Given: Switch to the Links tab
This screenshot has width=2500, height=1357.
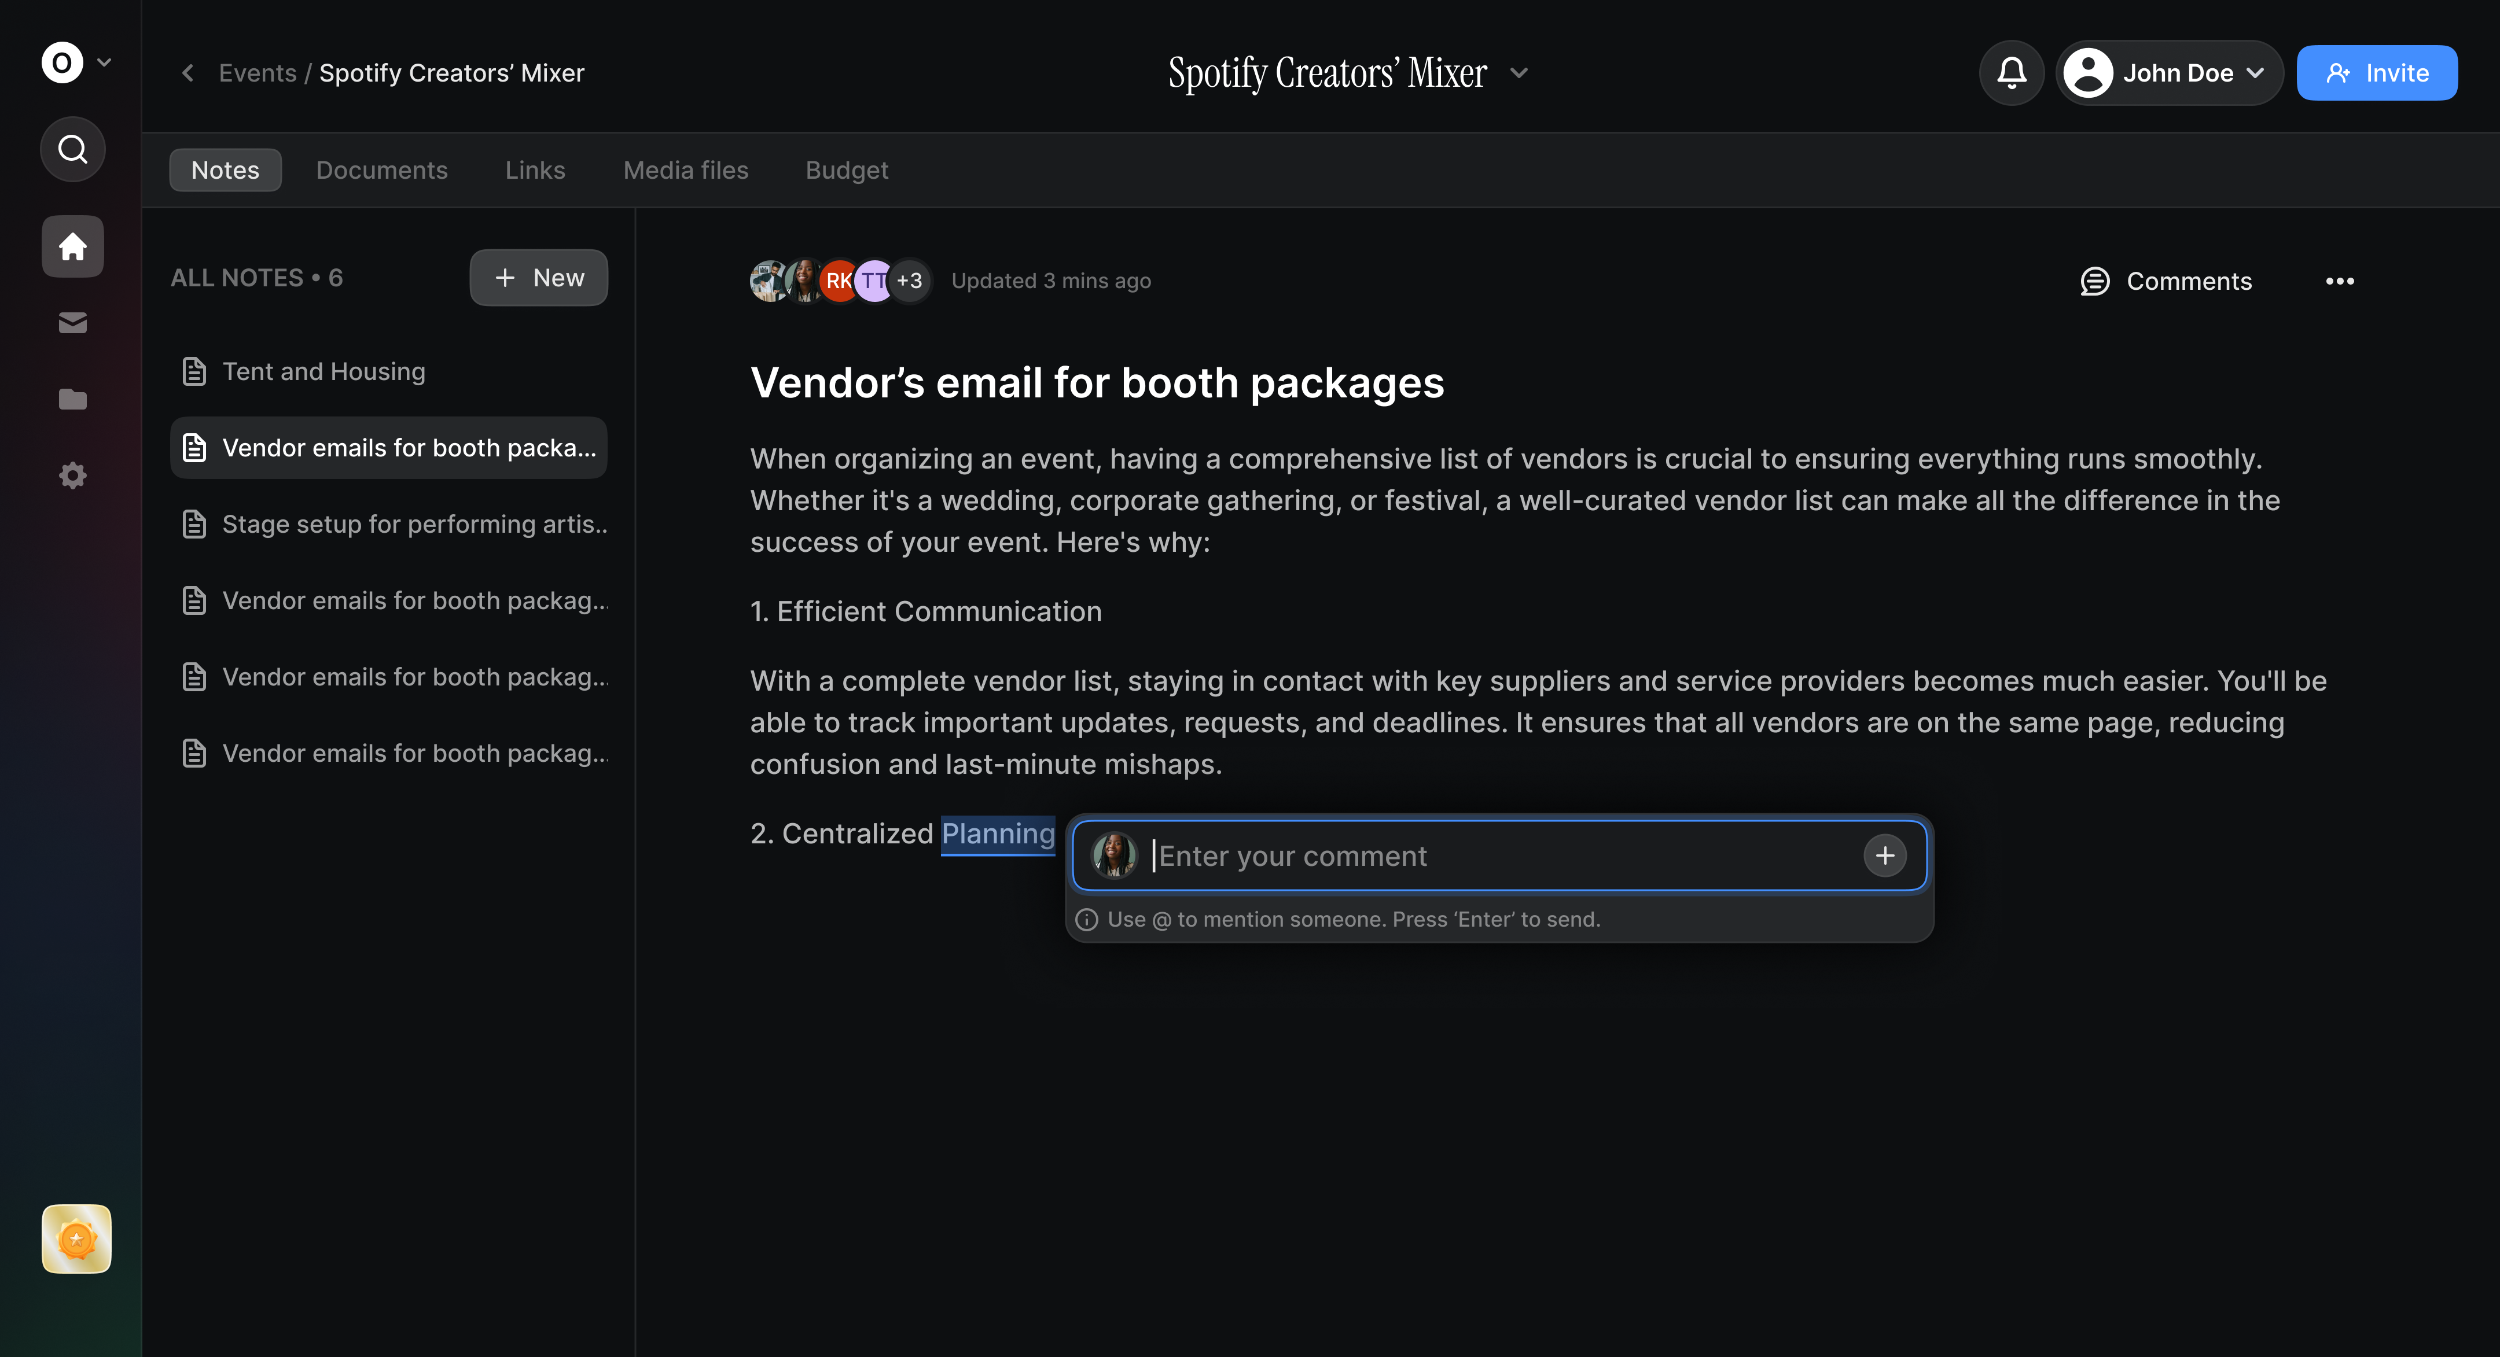Looking at the screenshot, I should (535, 169).
